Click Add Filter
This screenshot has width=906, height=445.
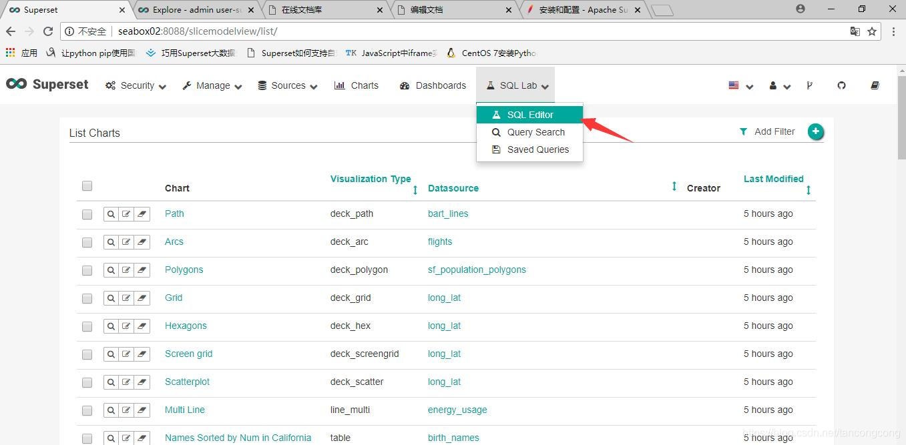[767, 131]
